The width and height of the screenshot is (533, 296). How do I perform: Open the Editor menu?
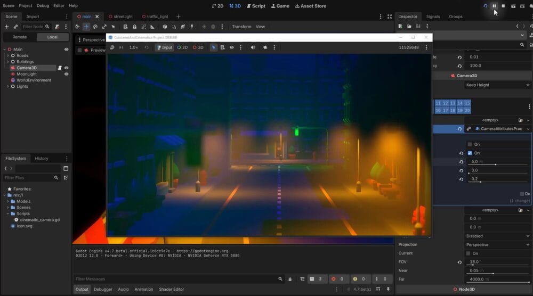point(59,6)
